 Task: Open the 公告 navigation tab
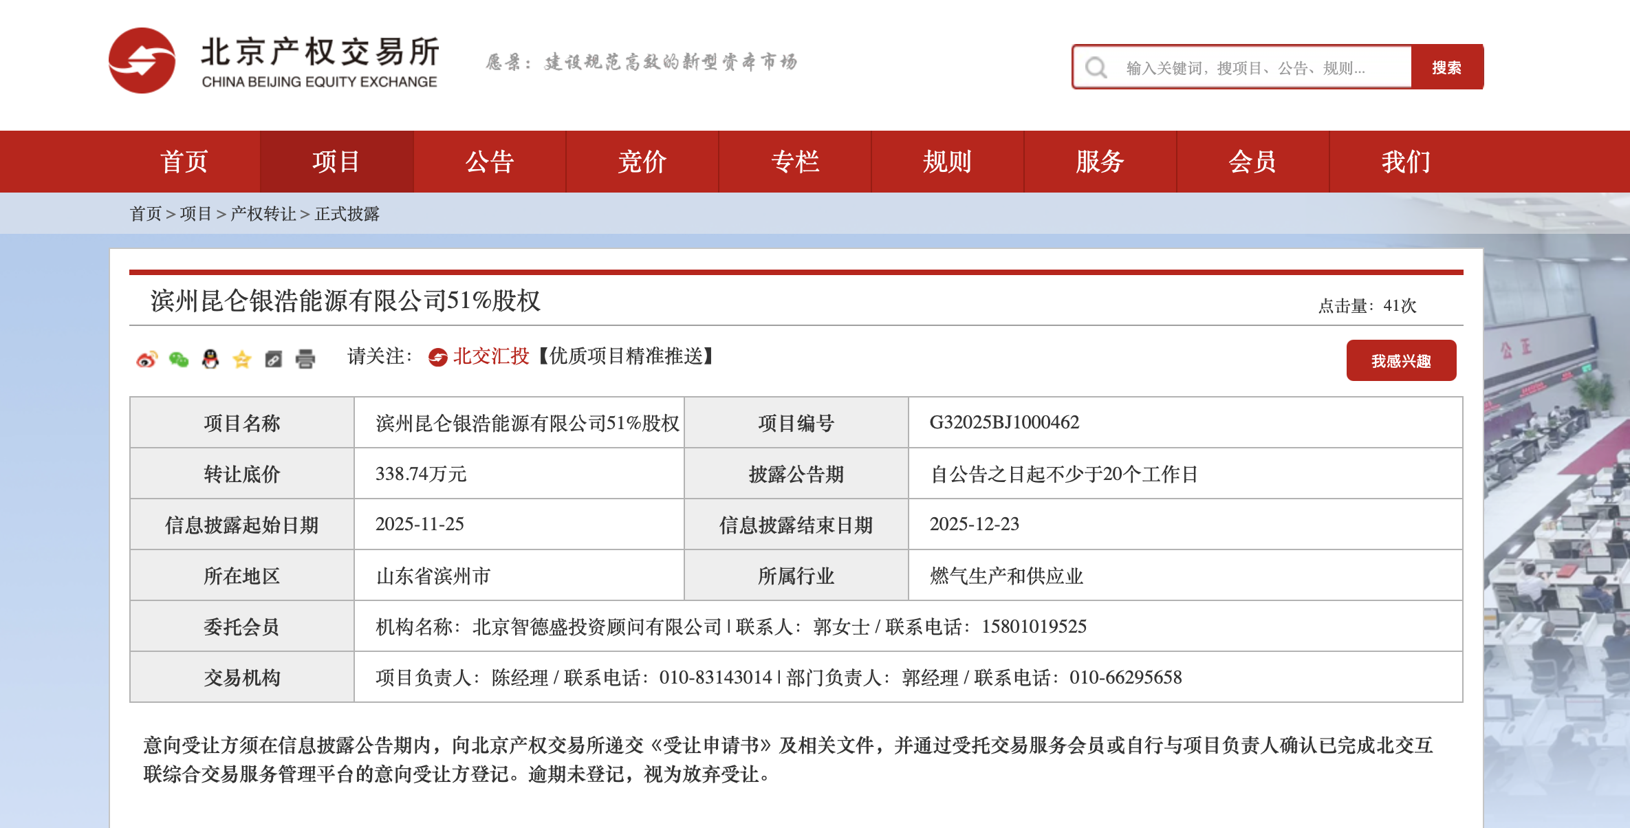click(x=489, y=162)
